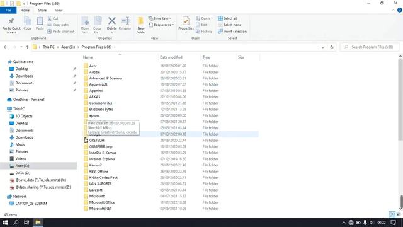Sort by the Type column header
403x227 pixels.
click(206, 57)
